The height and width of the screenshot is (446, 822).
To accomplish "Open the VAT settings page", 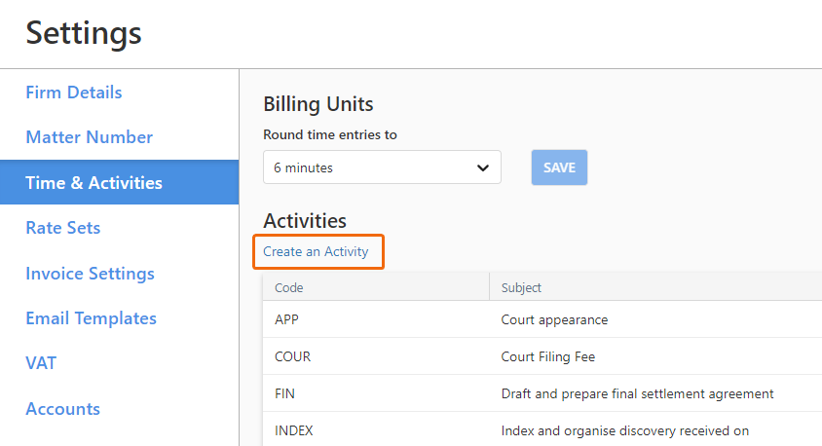I will (41, 362).
